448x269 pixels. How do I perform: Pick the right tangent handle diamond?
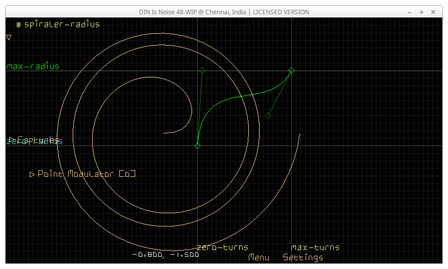268,116
